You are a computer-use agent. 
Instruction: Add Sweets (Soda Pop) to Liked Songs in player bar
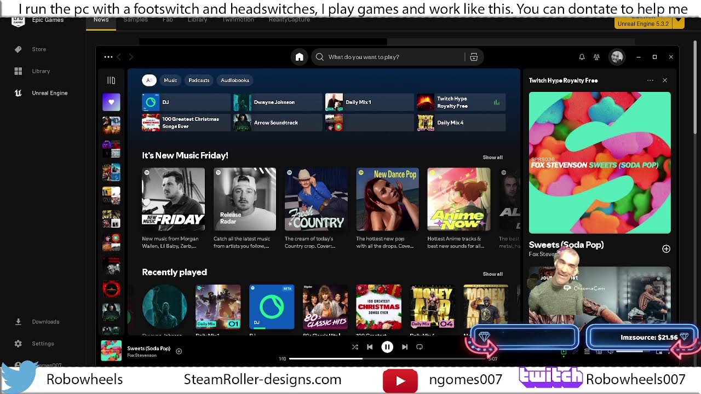tap(179, 351)
